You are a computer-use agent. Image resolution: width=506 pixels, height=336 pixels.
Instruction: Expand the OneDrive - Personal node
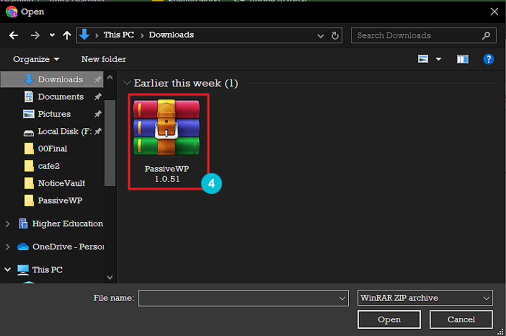tap(8, 247)
